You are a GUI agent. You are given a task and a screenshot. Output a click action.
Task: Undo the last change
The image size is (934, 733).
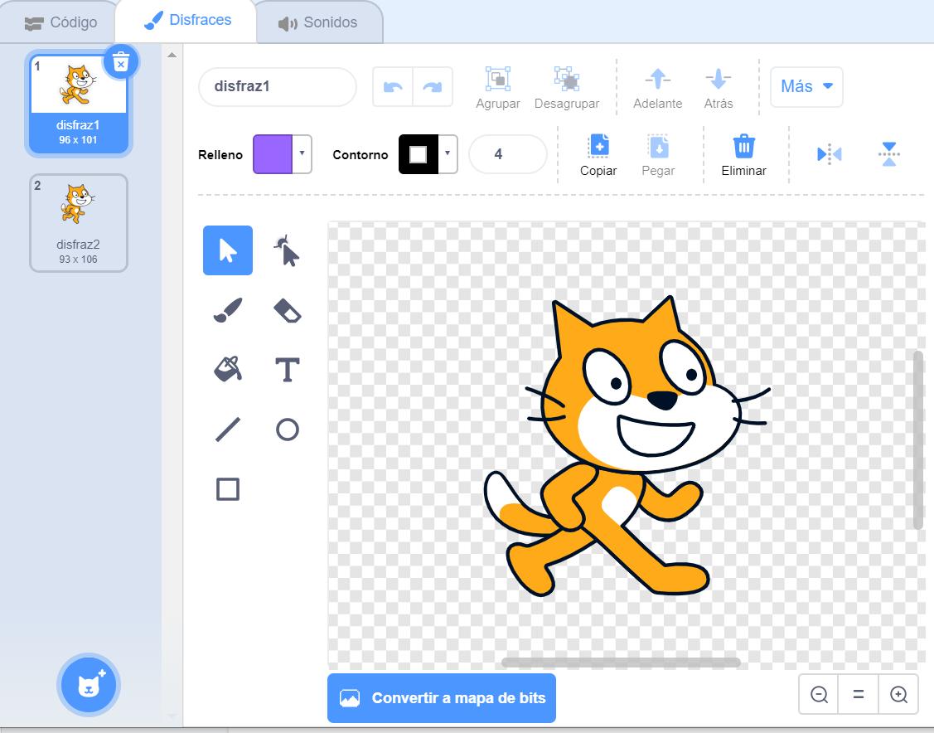pos(393,87)
